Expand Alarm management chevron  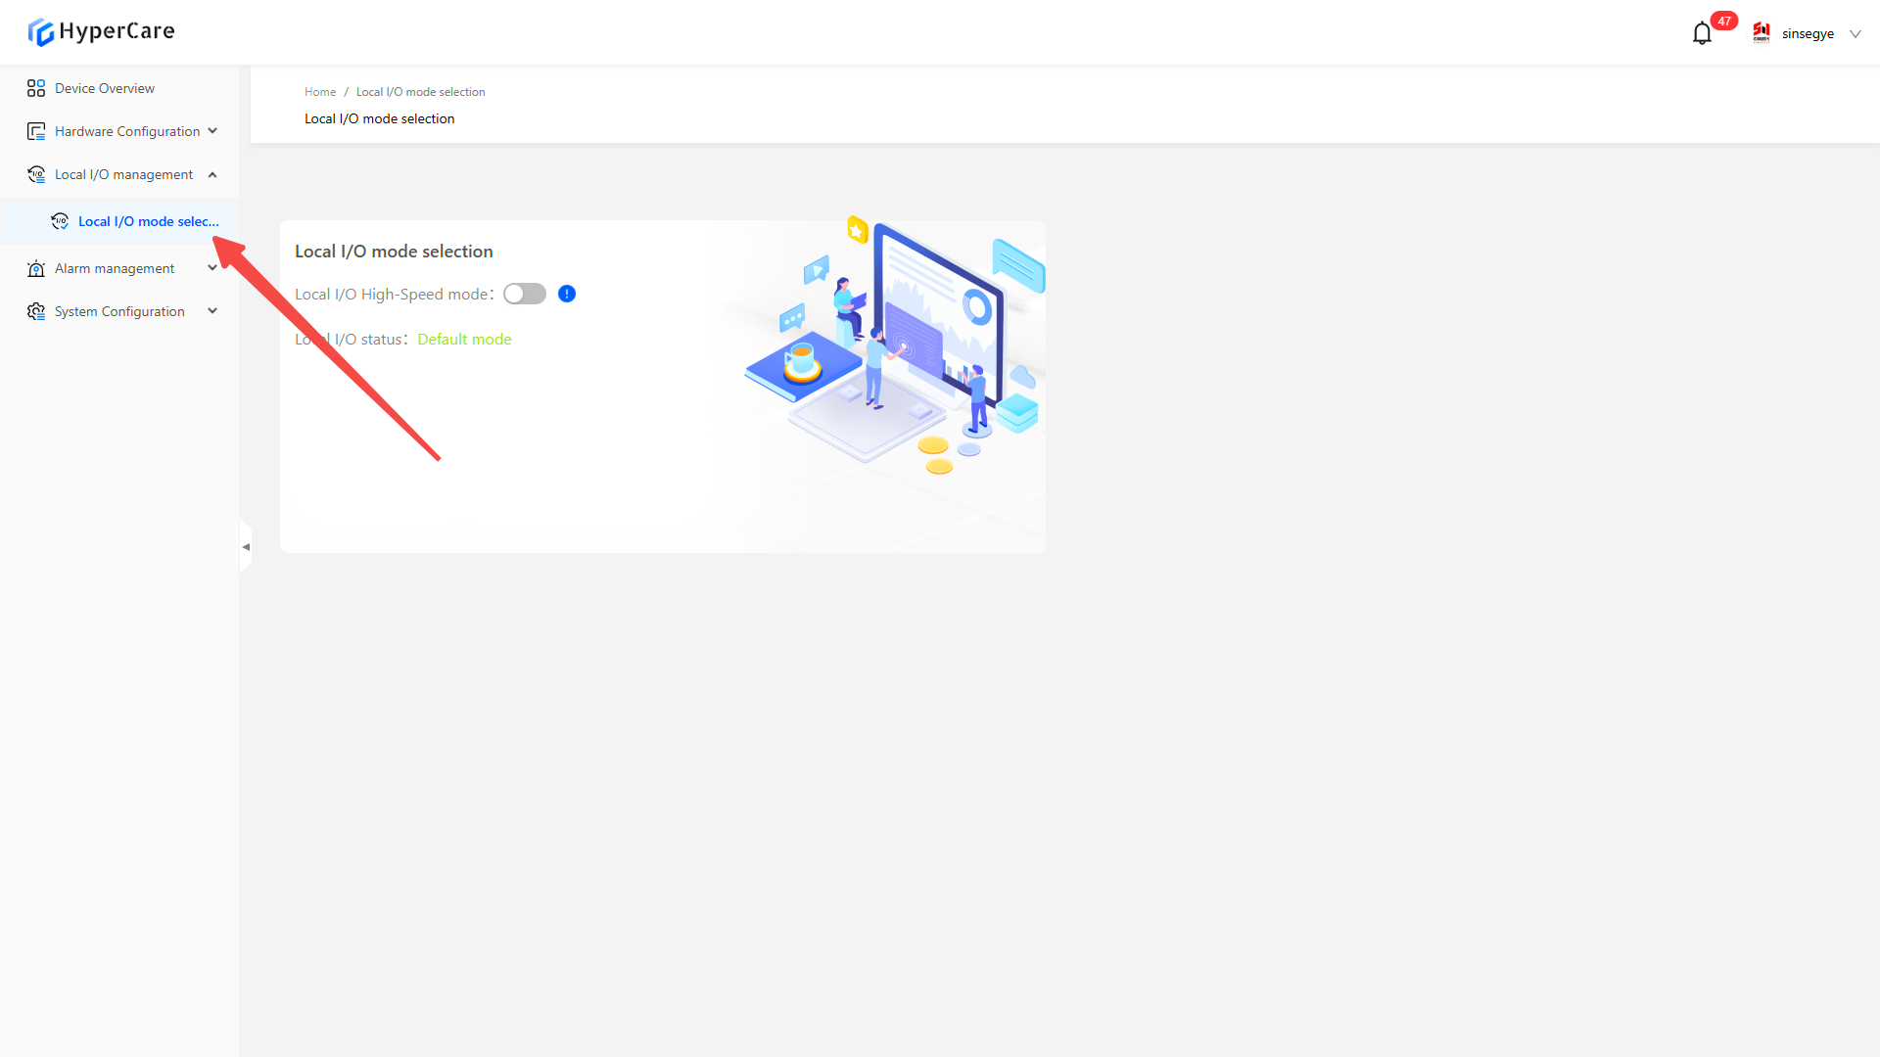pos(212,268)
